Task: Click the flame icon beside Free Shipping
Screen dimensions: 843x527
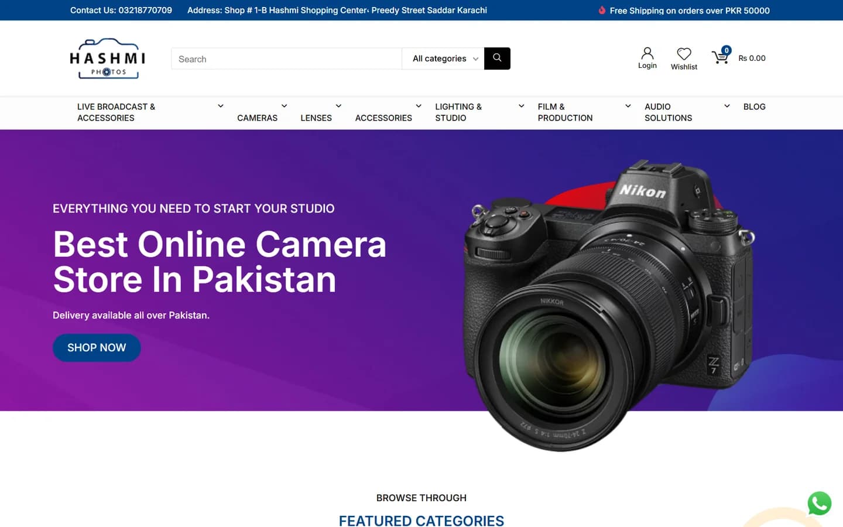Action: 602,10
